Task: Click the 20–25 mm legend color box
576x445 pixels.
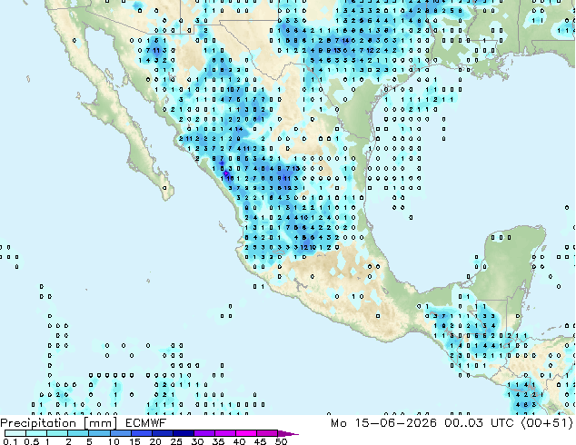Action: pyautogui.click(x=162, y=433)
